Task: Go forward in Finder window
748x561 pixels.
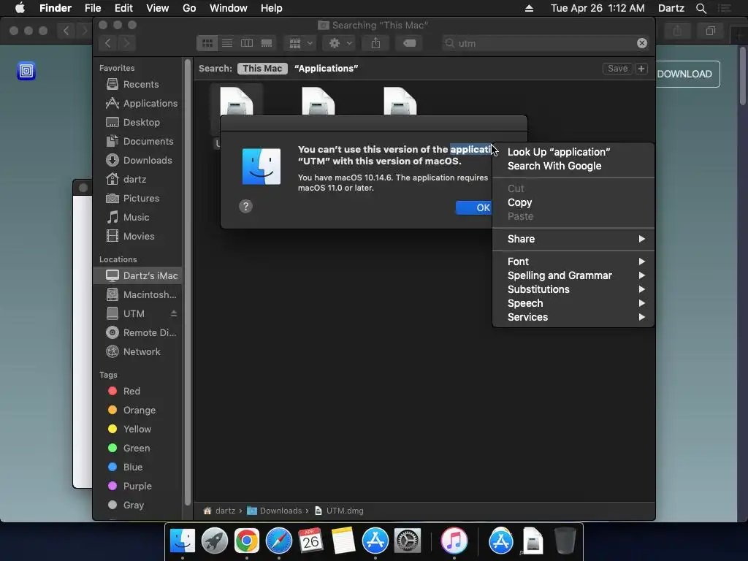Action: click(x=127, y=43)
